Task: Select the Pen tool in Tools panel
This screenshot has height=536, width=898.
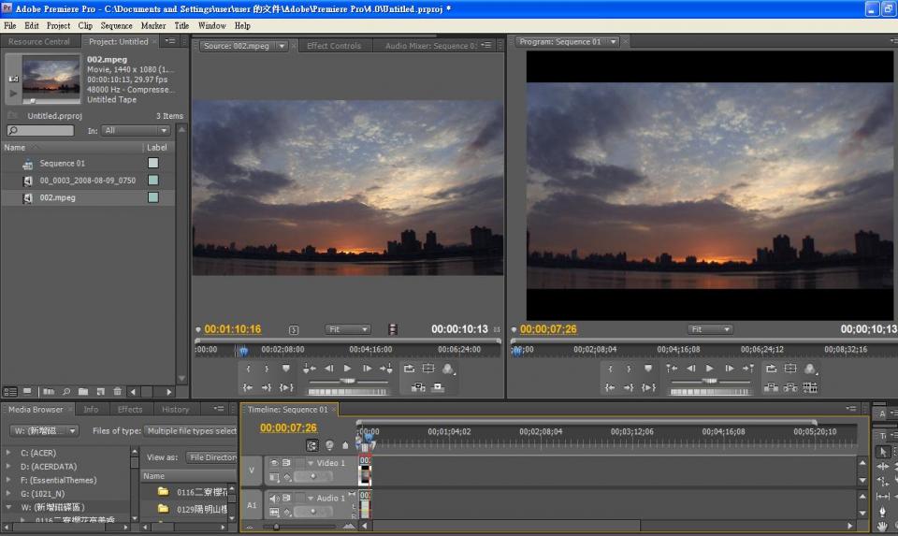Action: (883, 512)
